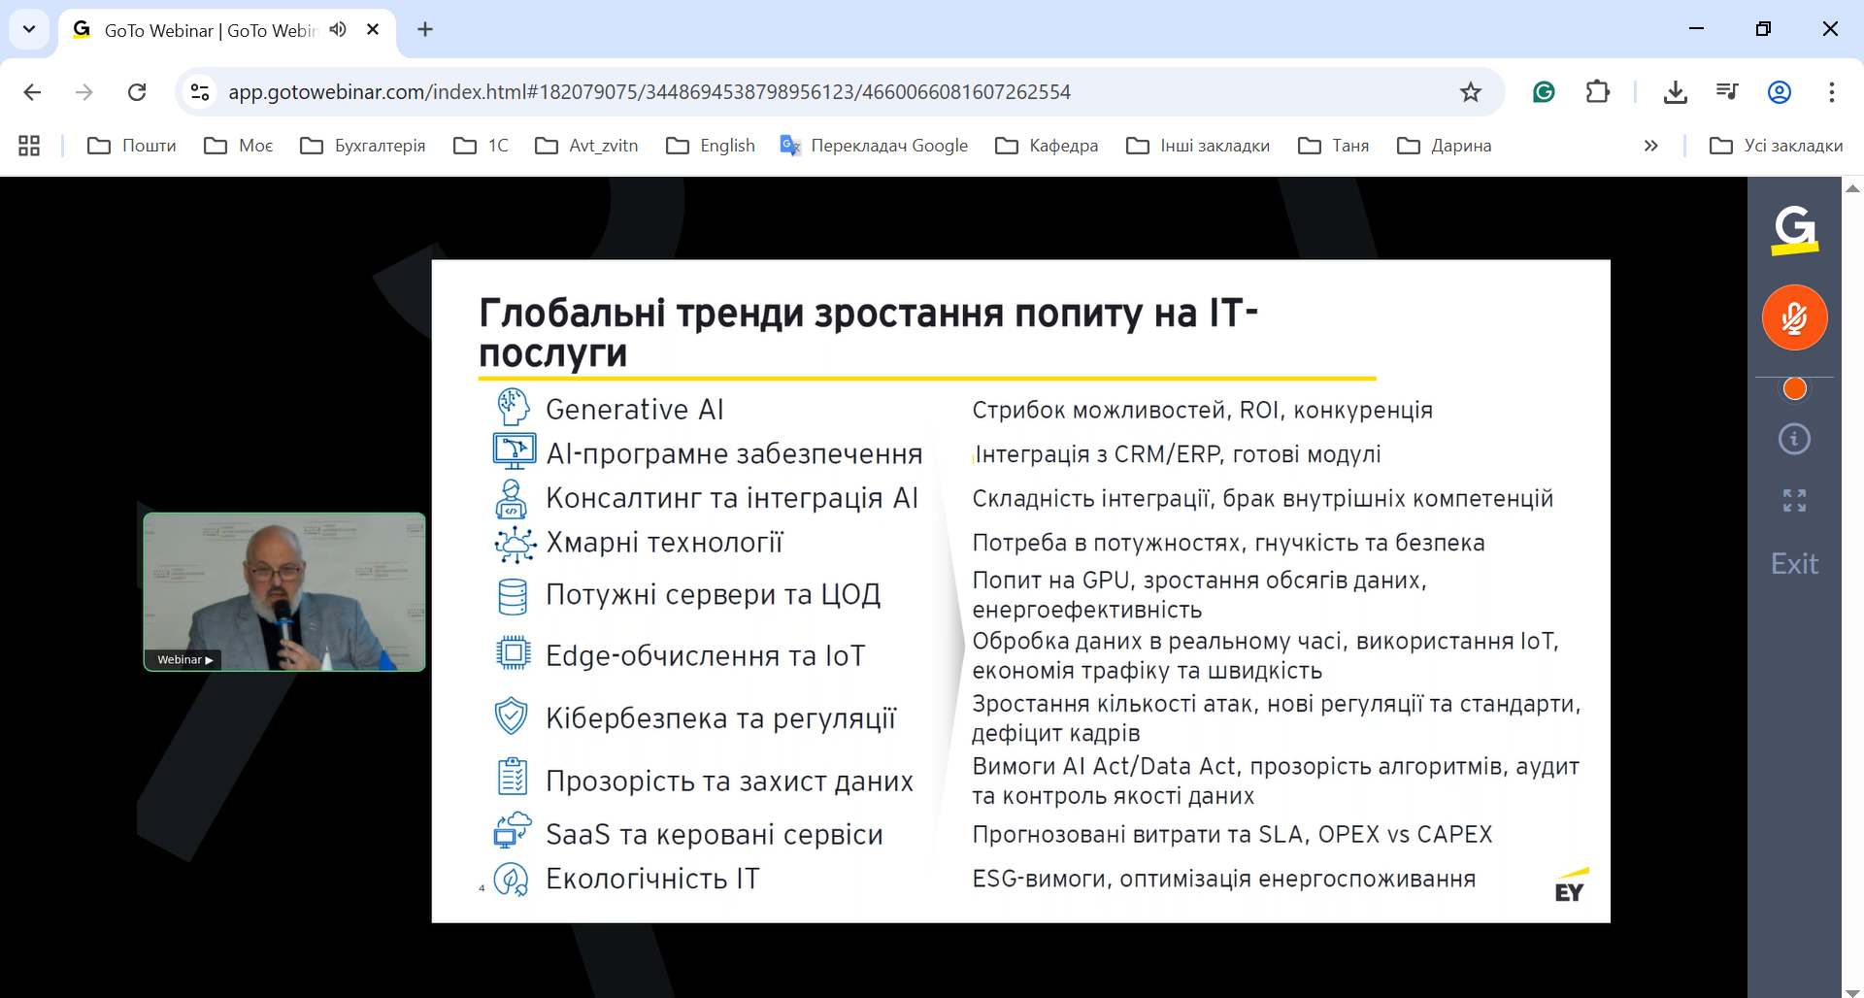The image size is (1864, 998).
Task: Bookmark this page with the star icon
Action: pos(1471,92)
